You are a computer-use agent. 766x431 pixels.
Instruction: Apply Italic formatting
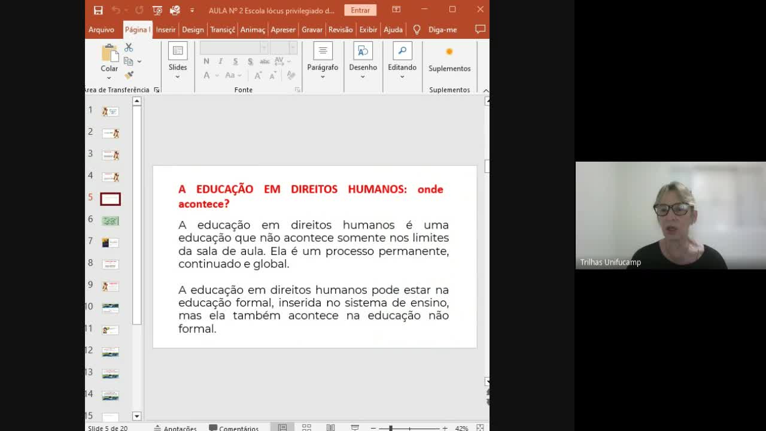[x=221, y=61]
